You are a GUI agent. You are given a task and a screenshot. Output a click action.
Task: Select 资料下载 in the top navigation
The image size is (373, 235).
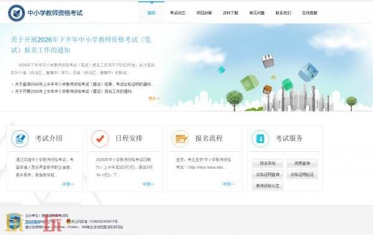tap(230, 13)
